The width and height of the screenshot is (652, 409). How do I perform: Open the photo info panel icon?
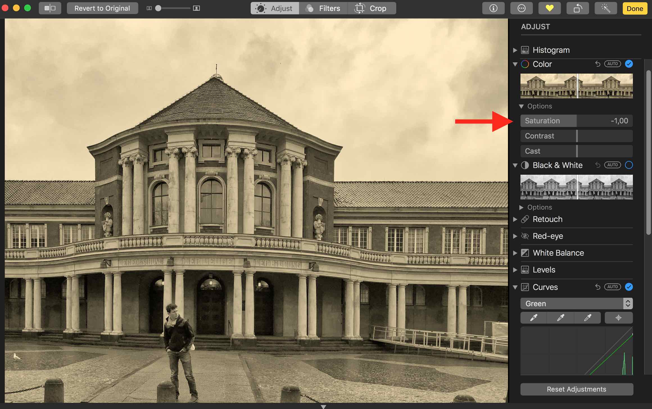coord(493,8)
